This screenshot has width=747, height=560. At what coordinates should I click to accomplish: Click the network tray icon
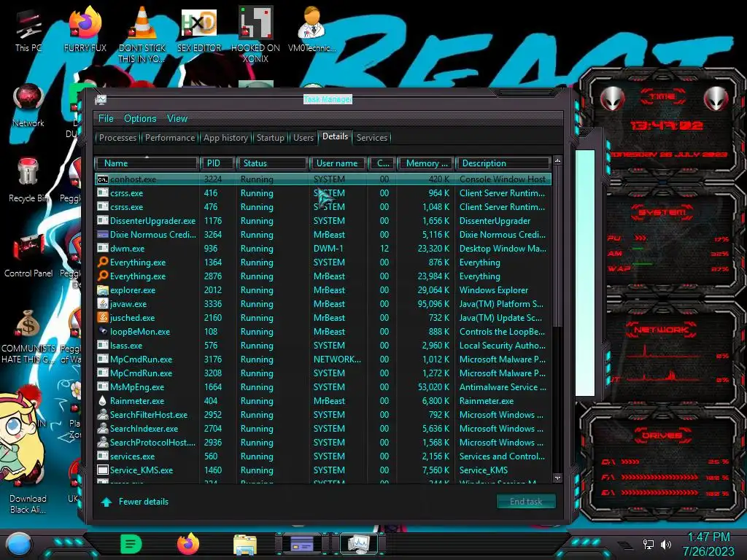648,544
